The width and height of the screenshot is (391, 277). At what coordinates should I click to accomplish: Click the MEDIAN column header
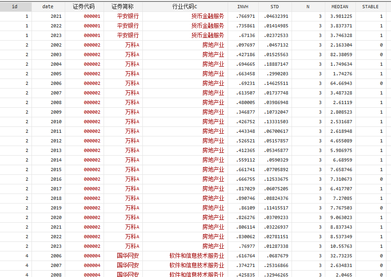pos(340,7)
